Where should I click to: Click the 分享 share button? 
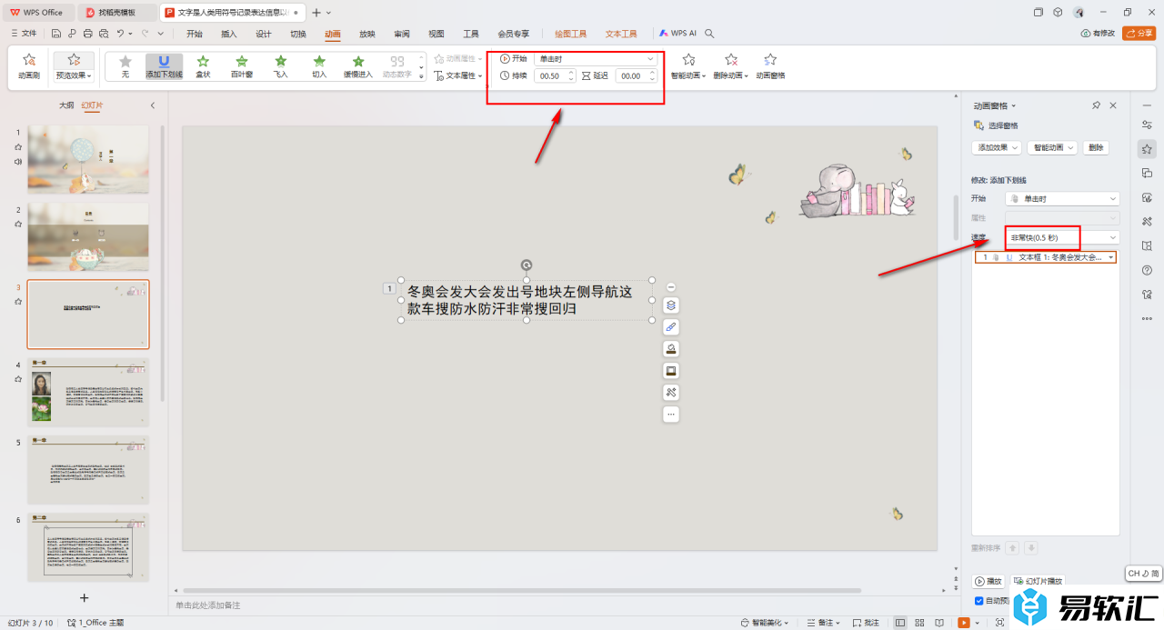[1139, 34]
